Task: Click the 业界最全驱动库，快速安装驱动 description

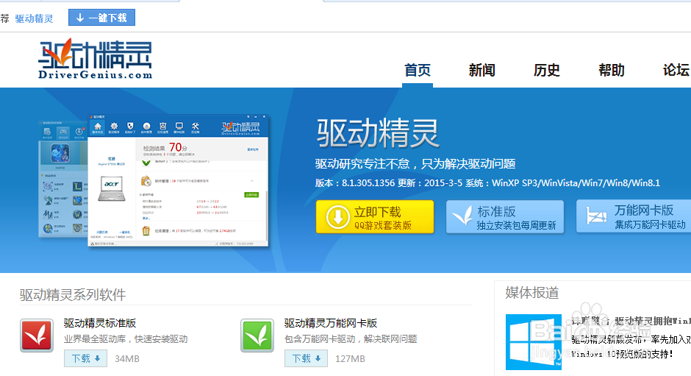Action: coord(126,339)
